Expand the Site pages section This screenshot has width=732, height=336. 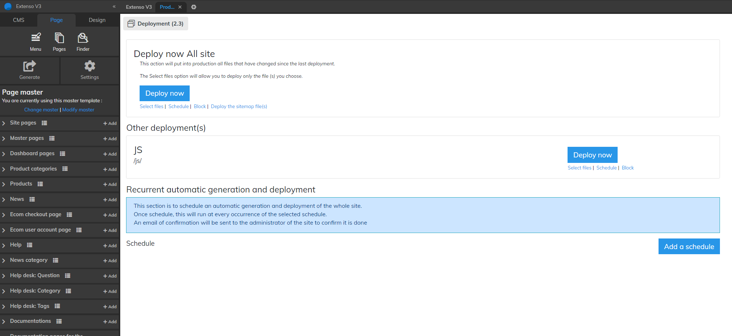point(4,123)
